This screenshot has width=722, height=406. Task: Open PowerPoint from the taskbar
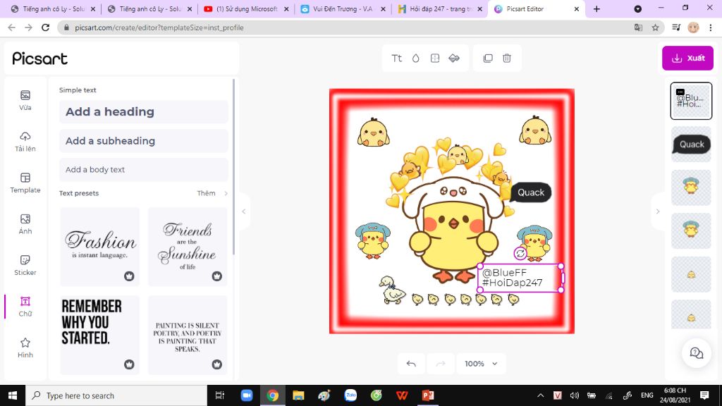point(428,395)
